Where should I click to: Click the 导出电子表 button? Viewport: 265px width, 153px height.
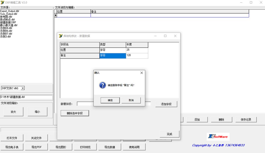(12, 147)
